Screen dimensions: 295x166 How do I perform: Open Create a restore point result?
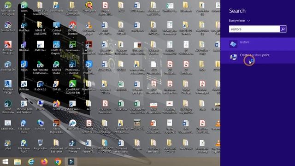point(258,57)
